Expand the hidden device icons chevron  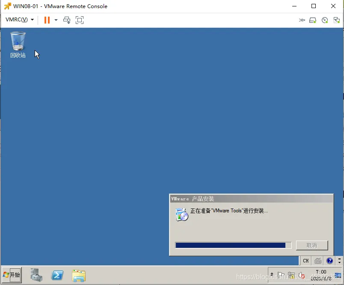[x=302, y=20]
